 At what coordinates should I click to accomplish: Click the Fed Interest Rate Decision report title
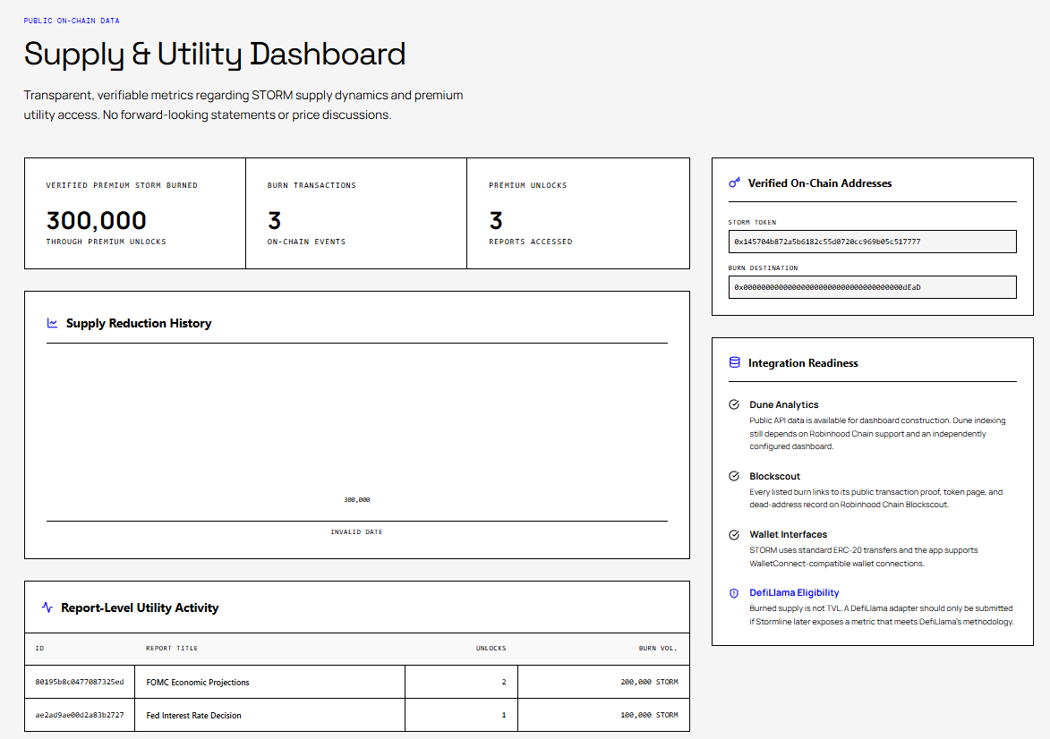tap(193, 716)
